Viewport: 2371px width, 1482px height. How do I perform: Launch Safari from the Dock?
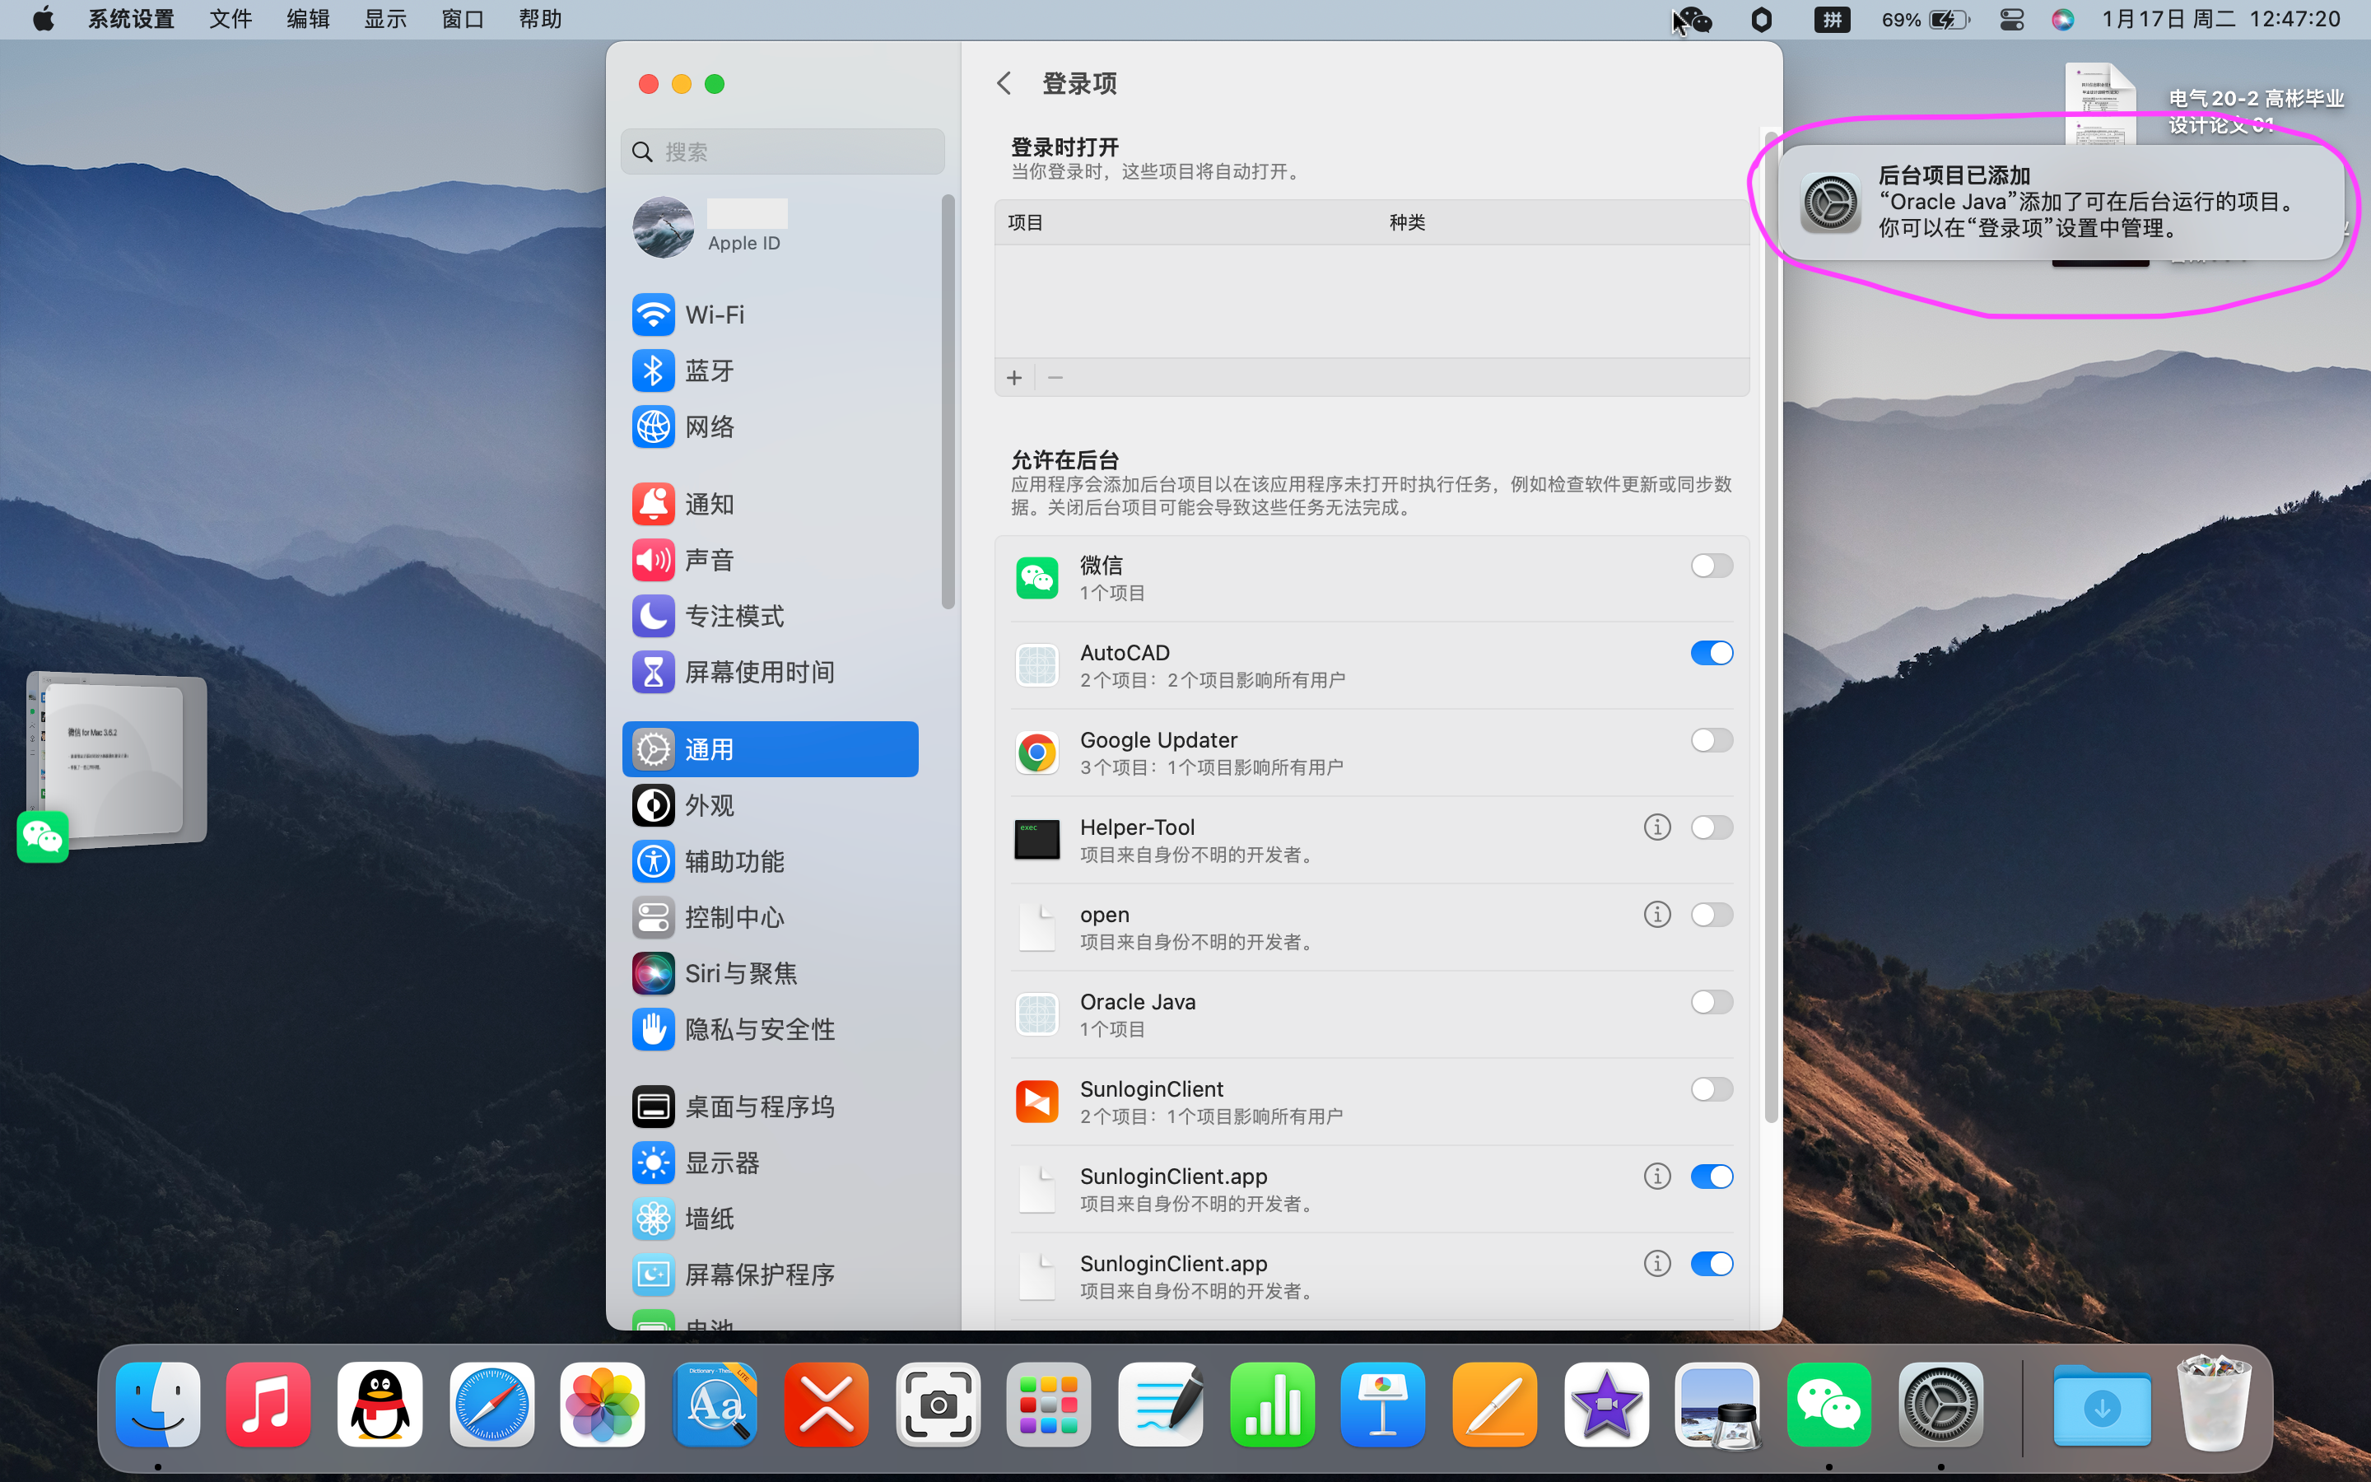[x=491, y=1404]
